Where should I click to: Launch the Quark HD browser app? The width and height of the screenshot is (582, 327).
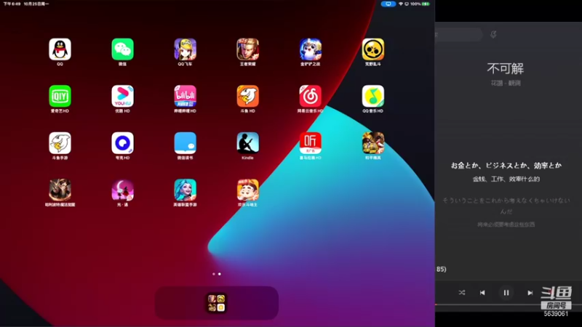[122, 143]
